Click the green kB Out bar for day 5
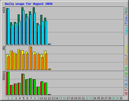 tap(23, 84)
